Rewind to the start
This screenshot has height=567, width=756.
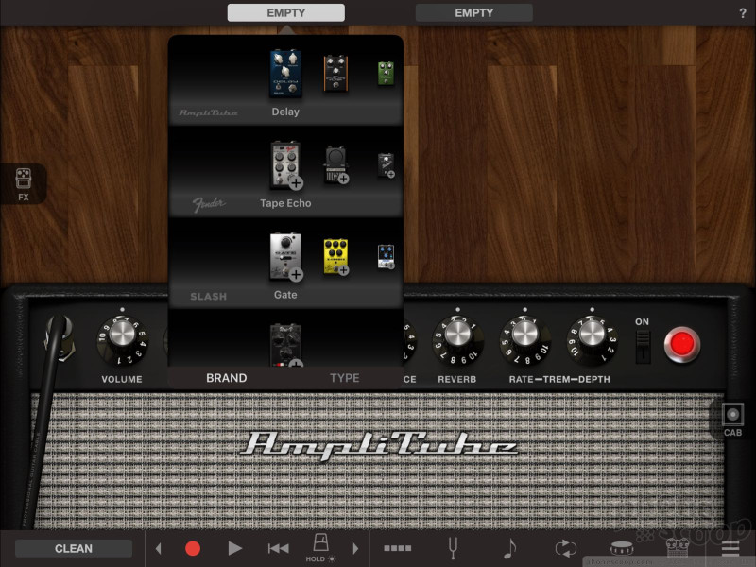pos(278,548)
